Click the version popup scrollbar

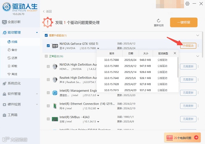[178, 67]
